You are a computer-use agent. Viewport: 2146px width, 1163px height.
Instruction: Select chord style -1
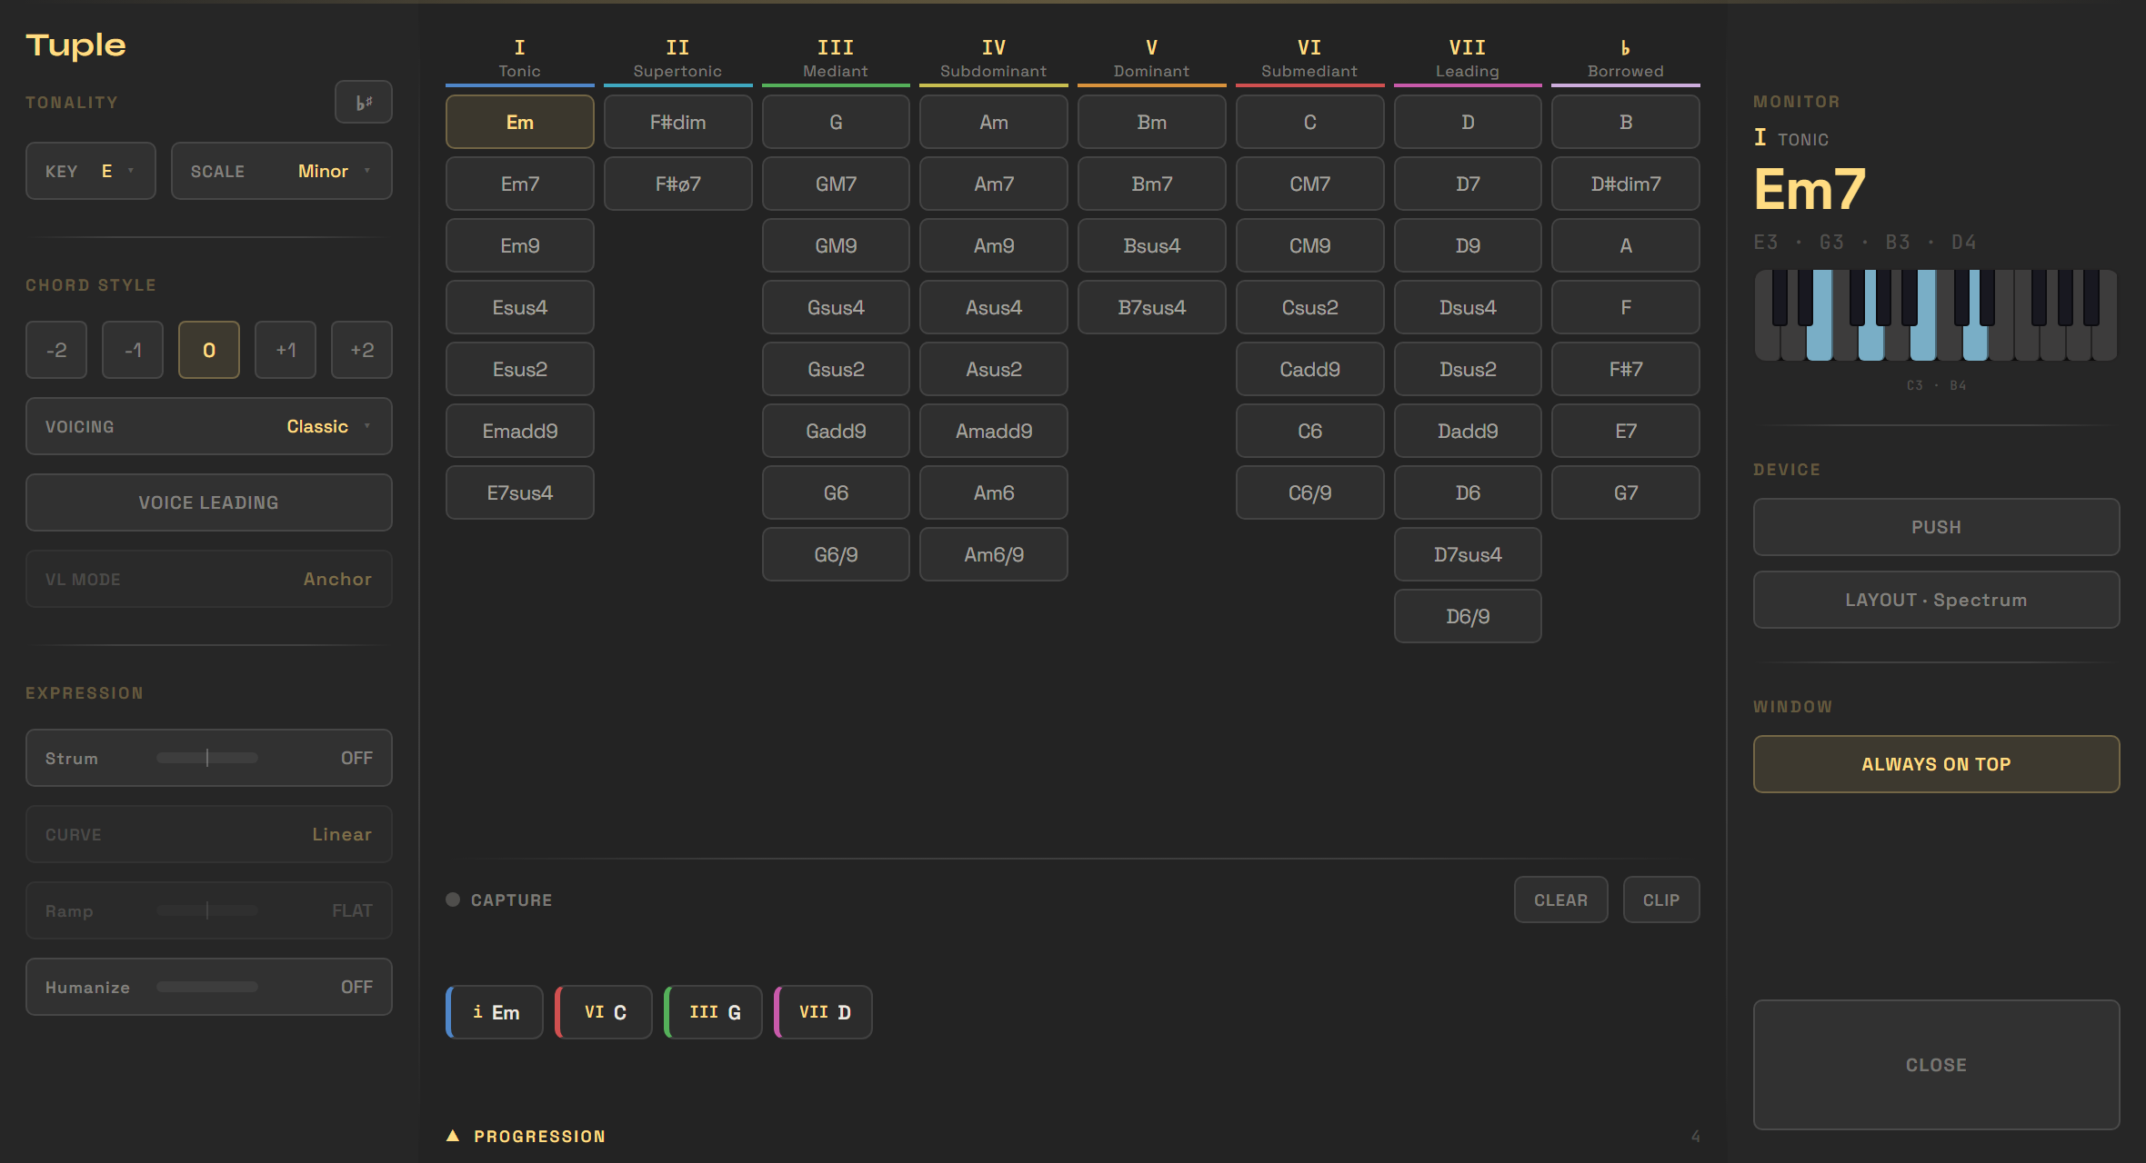[x=133, y=350]
